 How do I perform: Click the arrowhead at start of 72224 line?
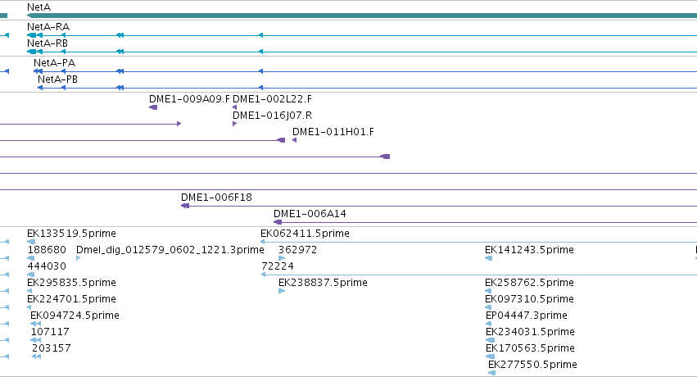click(263, 275)
